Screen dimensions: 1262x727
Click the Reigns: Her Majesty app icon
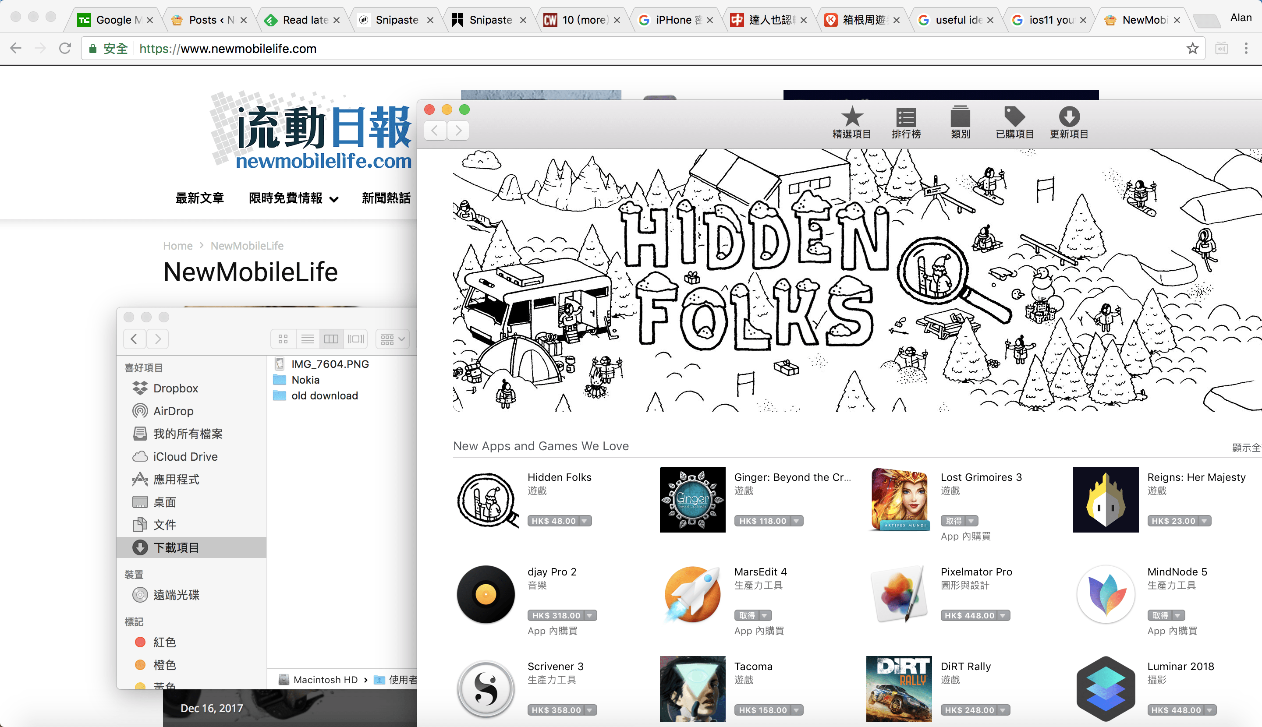click(x=1106, y=500)
